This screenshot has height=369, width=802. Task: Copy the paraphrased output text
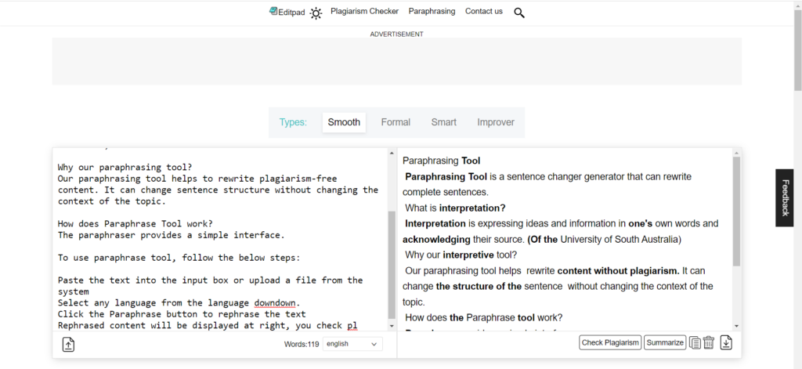695,342
